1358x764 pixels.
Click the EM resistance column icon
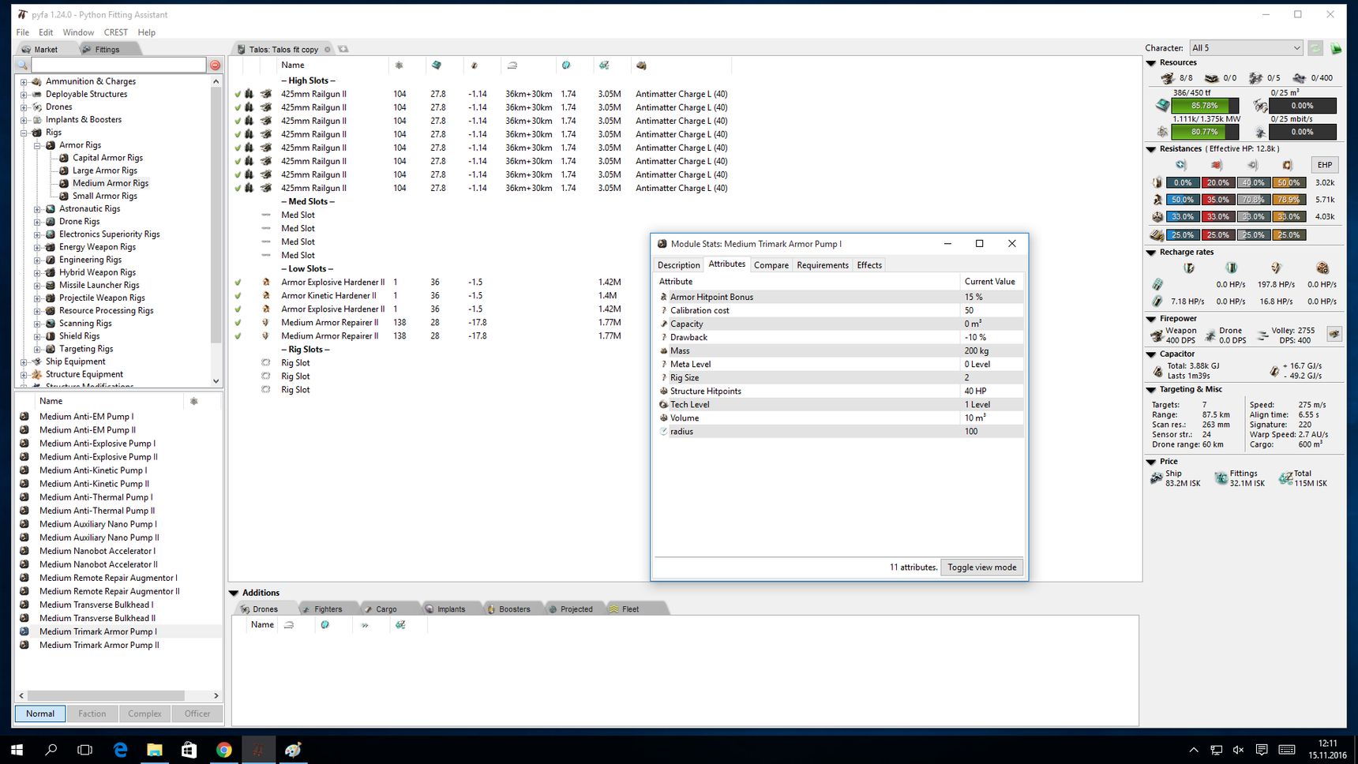pyautogui.click(x=1181, y=165)
